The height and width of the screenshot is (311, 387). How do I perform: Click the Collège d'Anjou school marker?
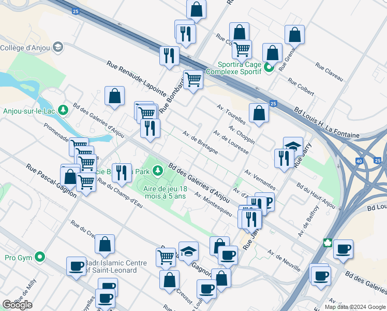click(58, 47)
